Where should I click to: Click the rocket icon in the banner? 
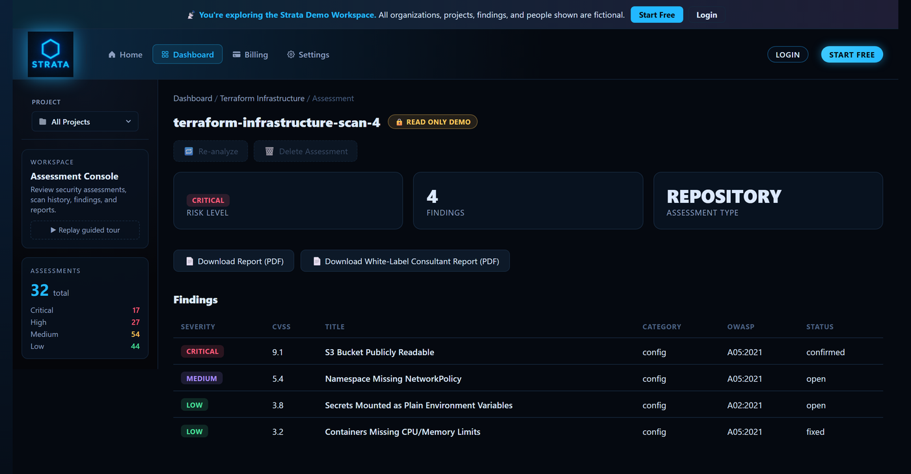coord(191,15)
